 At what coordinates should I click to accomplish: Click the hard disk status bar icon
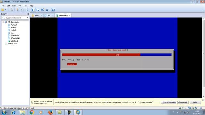tap(180, 108)
